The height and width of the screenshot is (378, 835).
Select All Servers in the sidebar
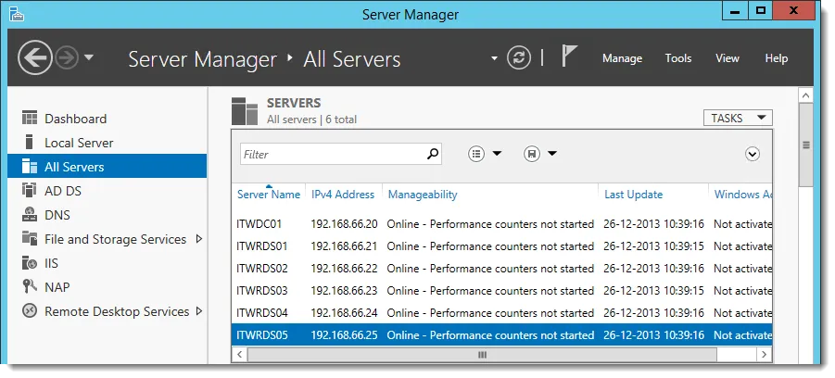click(x=107, y=167)
